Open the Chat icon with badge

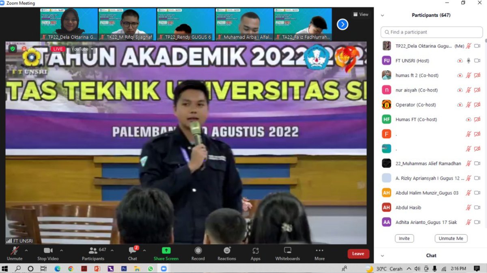click(133, 251)
